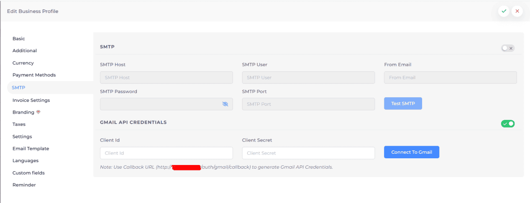Disable the Gmail API Credentials toggle
Screen dimensions: 530x203
point(508,124)
